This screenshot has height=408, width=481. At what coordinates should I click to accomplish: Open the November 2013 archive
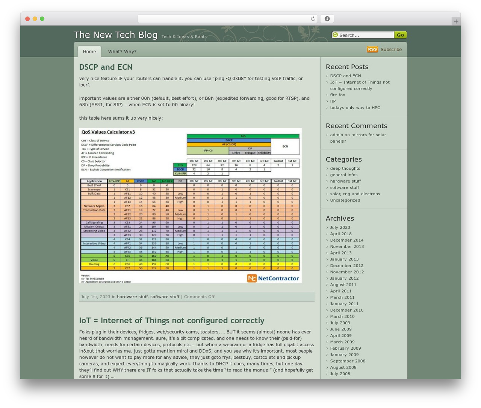click(347, 247)
